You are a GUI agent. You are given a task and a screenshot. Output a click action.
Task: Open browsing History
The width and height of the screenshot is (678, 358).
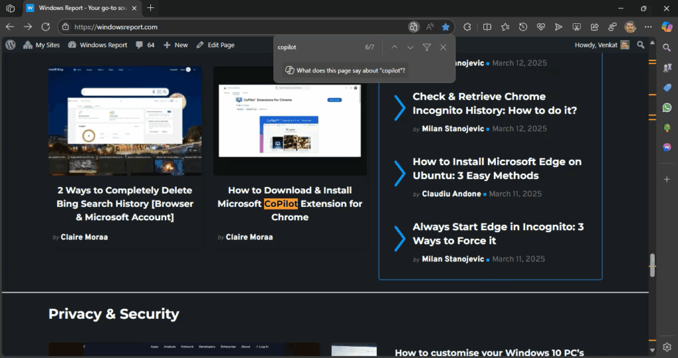click(523, 27)
